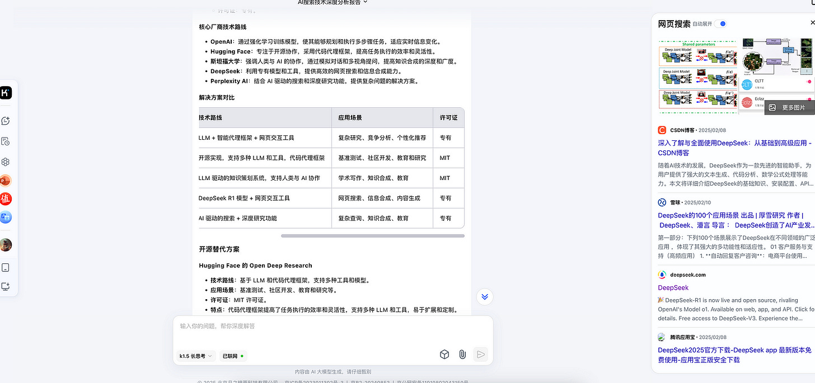Click the send message arrow button

480,354
